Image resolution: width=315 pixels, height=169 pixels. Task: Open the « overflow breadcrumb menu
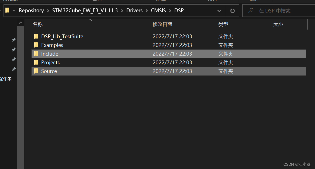14,10
